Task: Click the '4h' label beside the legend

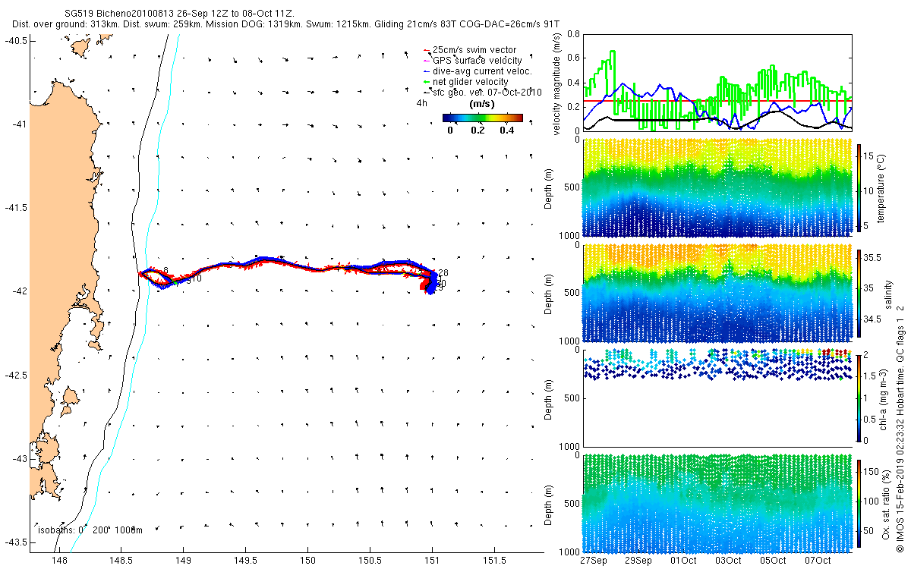Action: 421,102
